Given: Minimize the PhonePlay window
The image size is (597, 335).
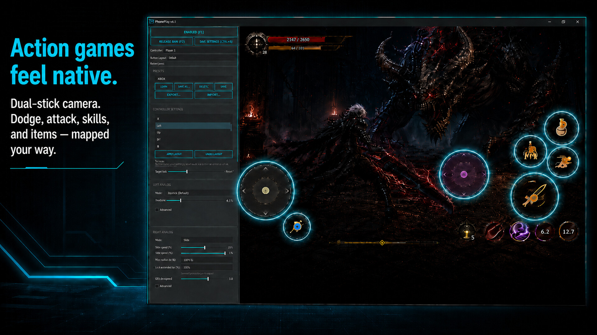Looking at the screenshot, I should click(x=549, y=22).
